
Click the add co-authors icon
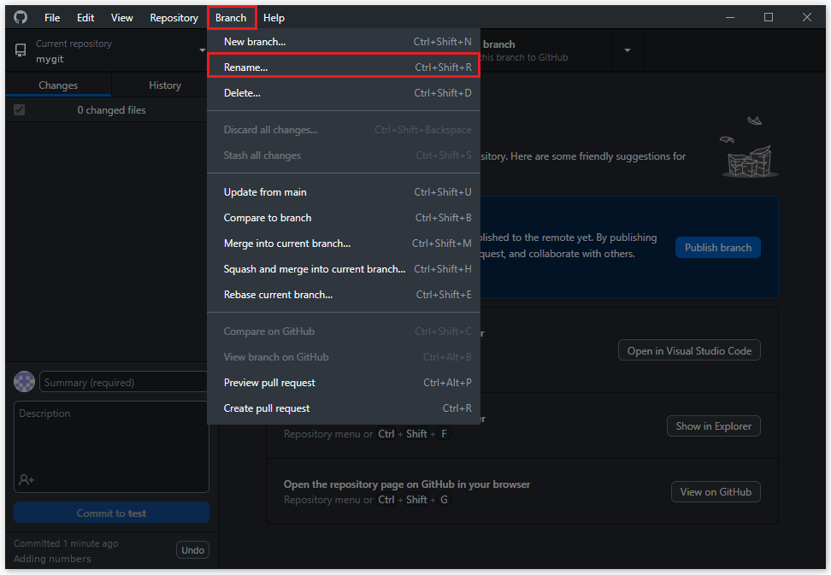click(27, 480)
